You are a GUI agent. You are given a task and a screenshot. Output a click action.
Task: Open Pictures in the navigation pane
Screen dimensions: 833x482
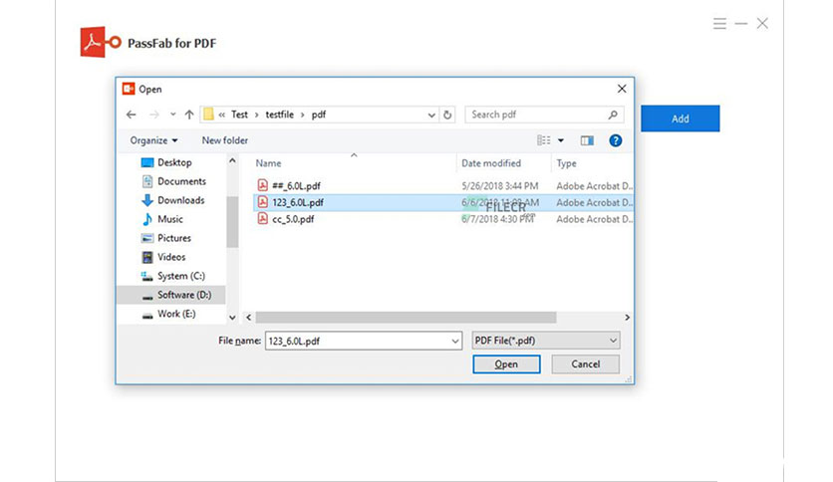pos(166,238)
